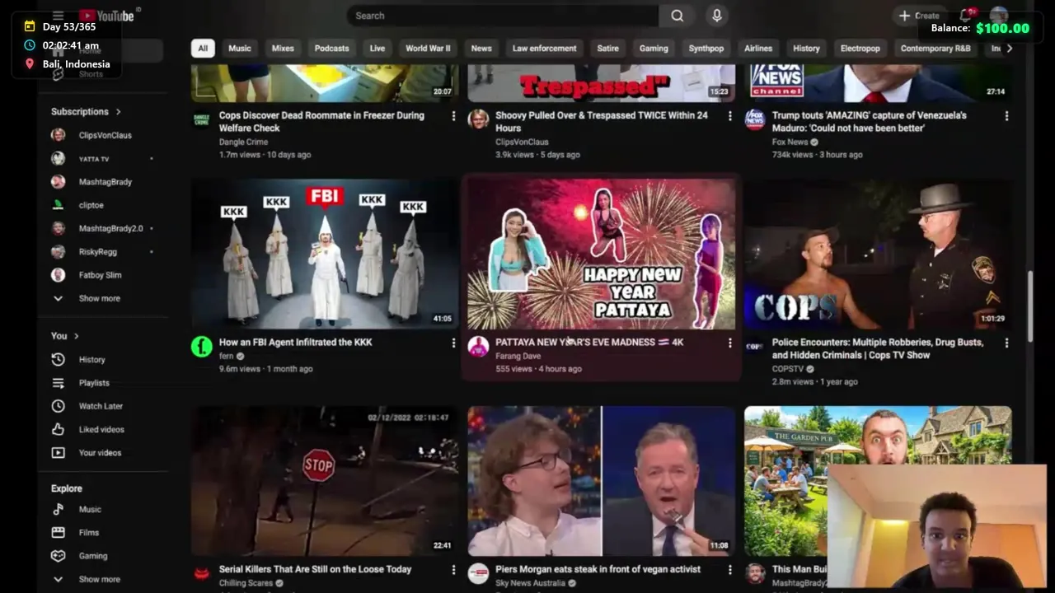Screen dimensions: 1055x593
Task: Select the Music filter chip
Action: pos(240,49)
